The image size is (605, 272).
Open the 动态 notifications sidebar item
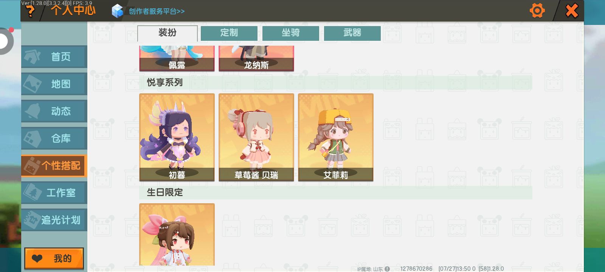pyautogui.click(x=54, y=111)
